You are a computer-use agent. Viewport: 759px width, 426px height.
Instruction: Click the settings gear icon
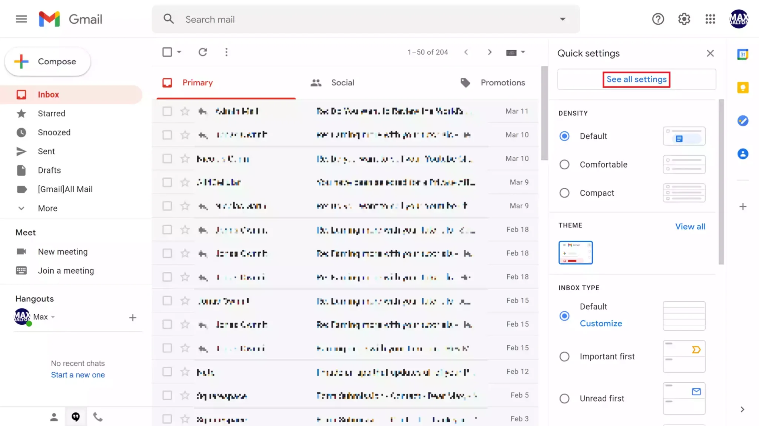point(684,19)
